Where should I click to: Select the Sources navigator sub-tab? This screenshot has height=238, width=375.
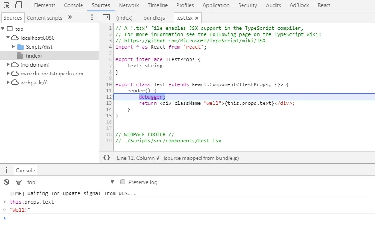12,18
